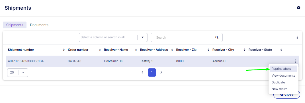Choose View documents from the context menu
The width and height of the screenshot is (305, 103).
tap(283, 76)
